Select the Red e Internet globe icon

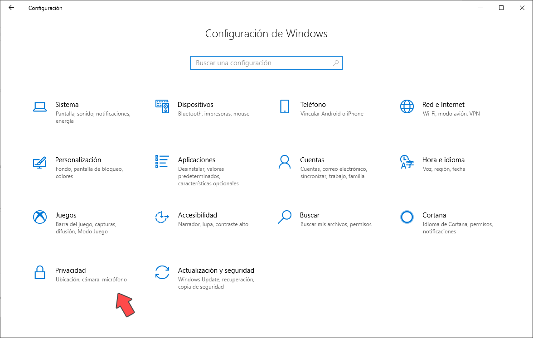(x=407, y=106)
